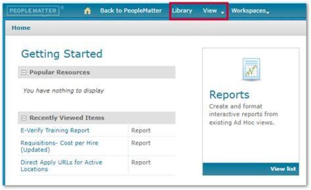Click Report type cell for Requisitions row

tap(141, 143)
